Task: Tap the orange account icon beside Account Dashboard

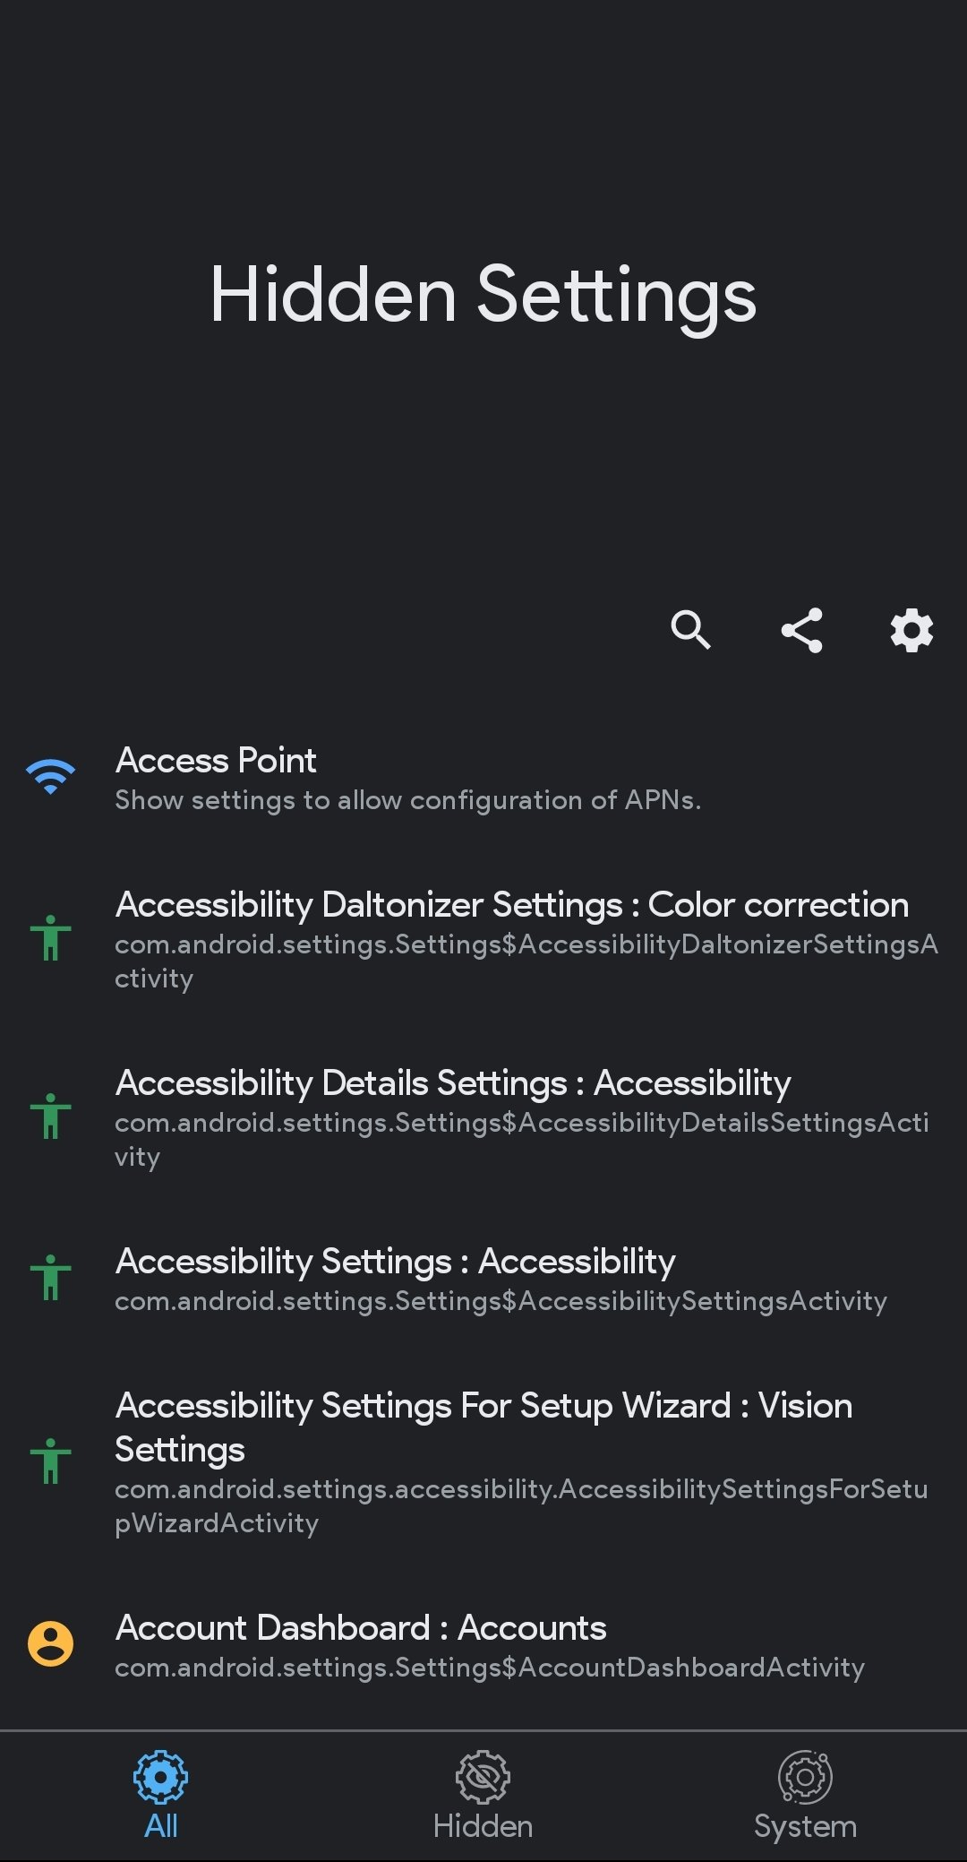Action: (x=51, y=1644)
